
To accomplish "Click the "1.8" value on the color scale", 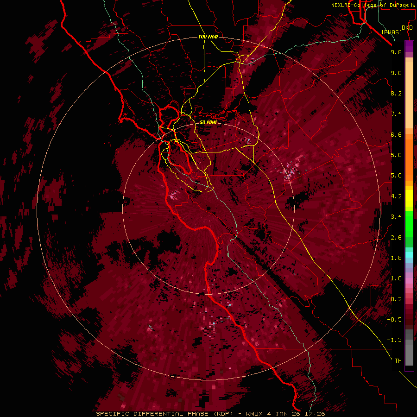I will [x=396, y=258].
